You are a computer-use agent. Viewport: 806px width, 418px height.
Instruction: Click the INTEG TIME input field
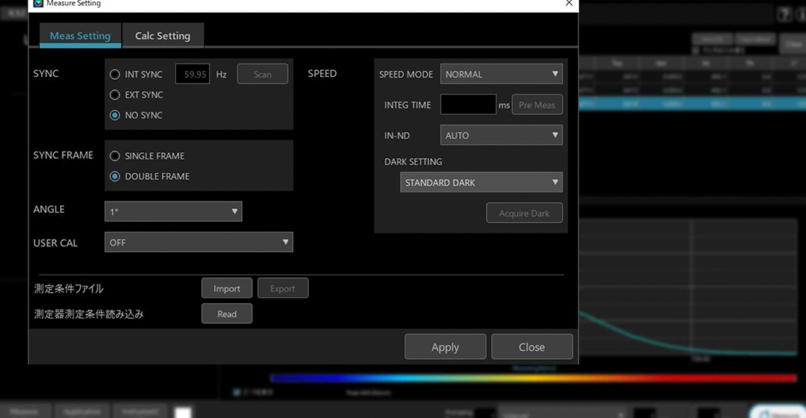tap(468, 104)
